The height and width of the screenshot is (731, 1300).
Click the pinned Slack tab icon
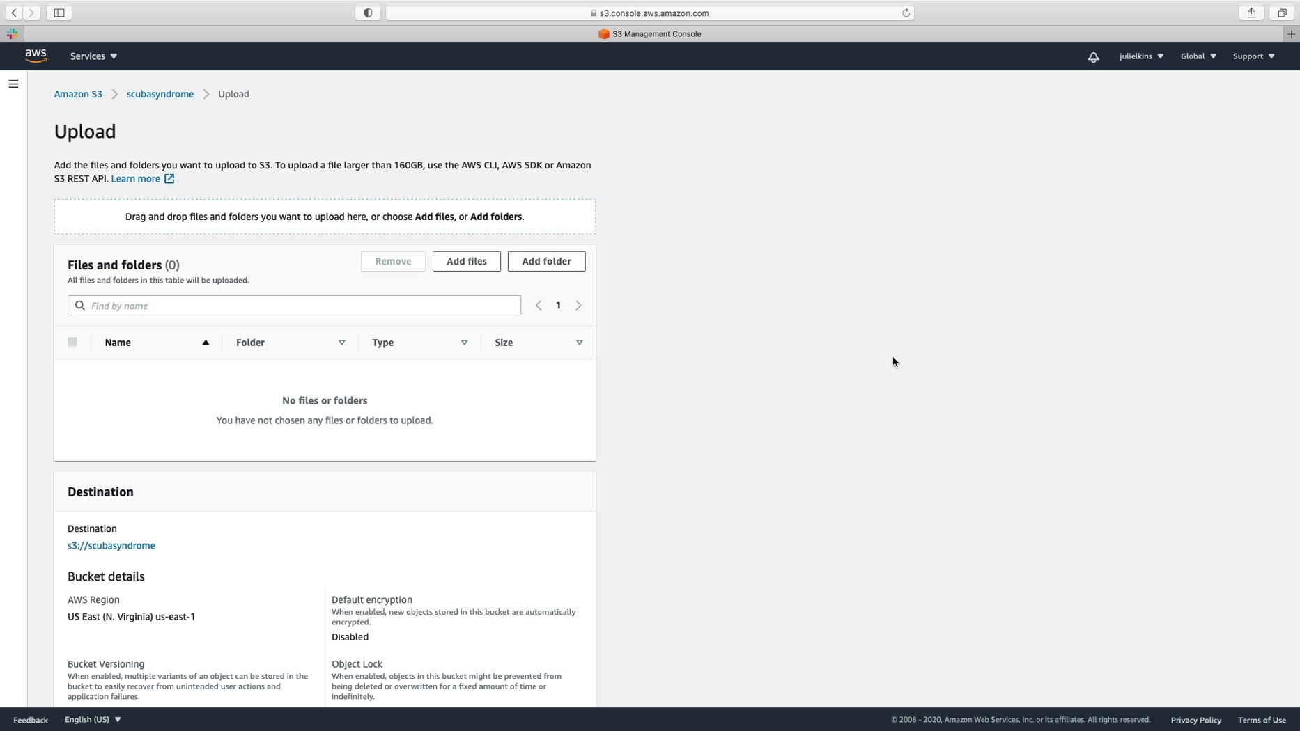coord(12,33)
